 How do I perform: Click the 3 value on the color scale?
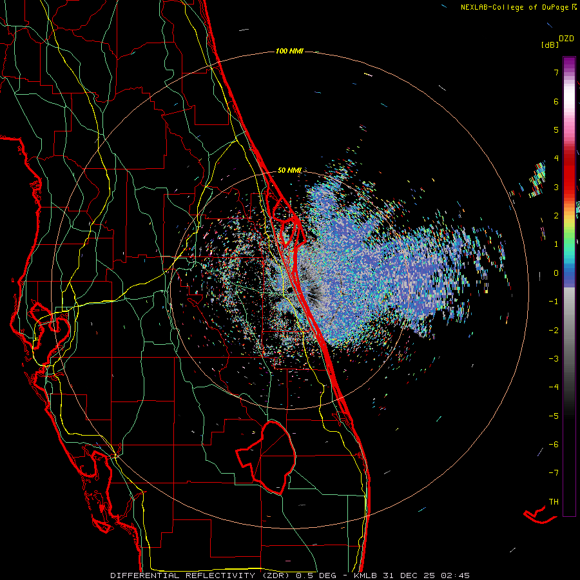click(556, 187)
